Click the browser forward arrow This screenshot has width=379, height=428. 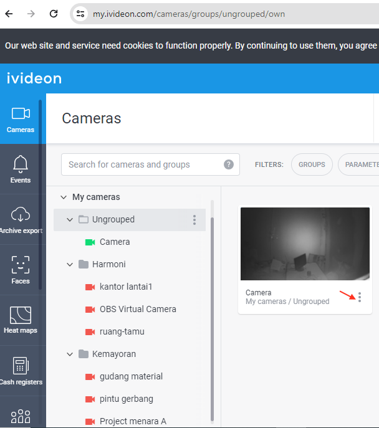(x=31, y=14)
